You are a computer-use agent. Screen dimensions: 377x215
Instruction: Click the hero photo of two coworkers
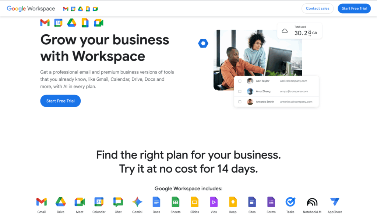click(x=257, y=60)
